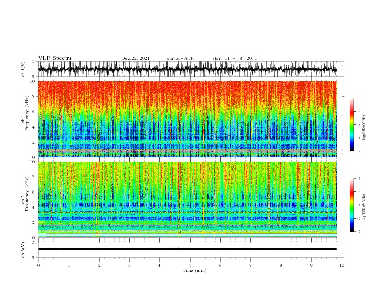Click the "Time (min)" x-axis label
This screenshot has width=385, height=298.
tap(194, 270)
